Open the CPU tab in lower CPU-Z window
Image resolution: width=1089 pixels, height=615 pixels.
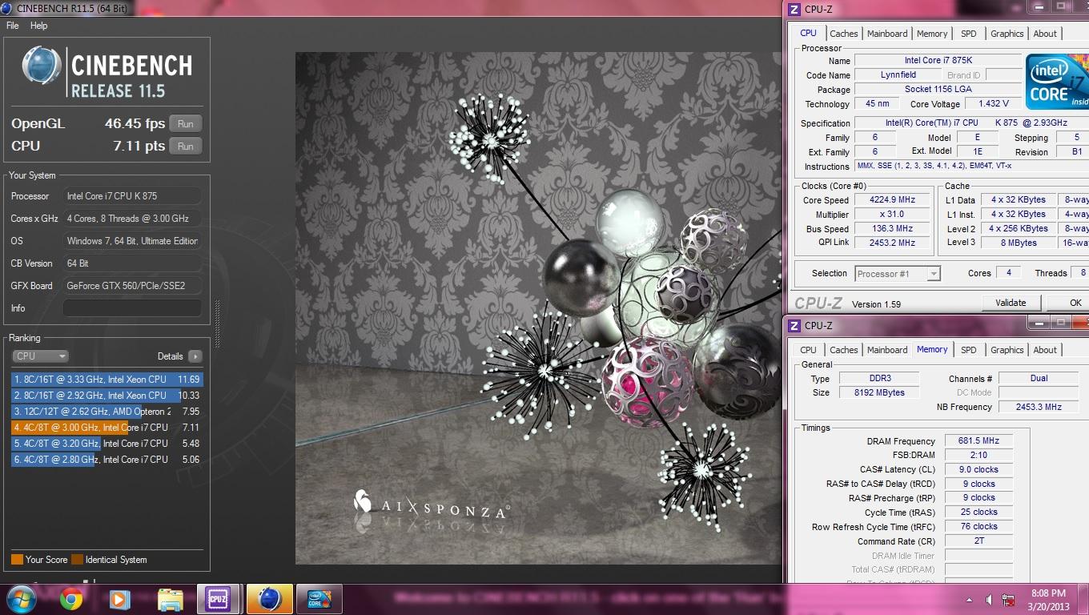809,350
